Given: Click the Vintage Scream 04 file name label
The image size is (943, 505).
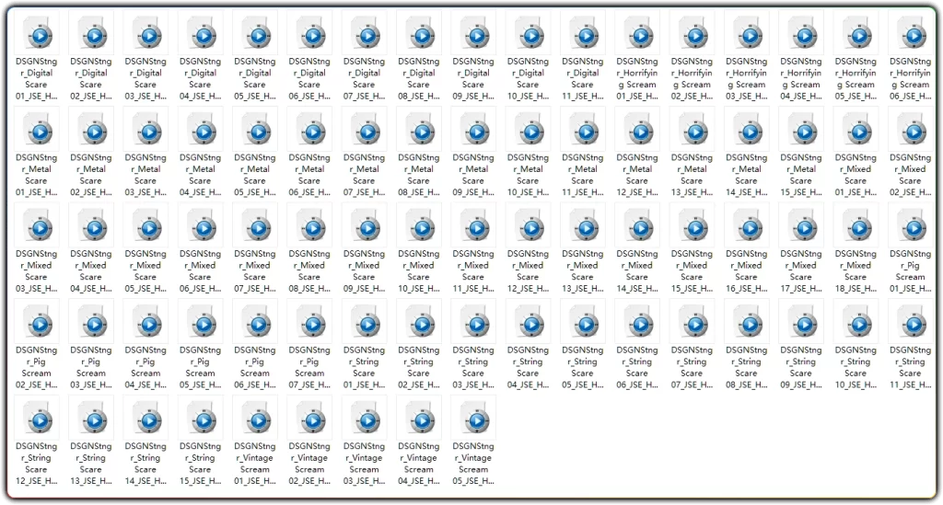Looking at the screenshot, I should coord(419,463).
